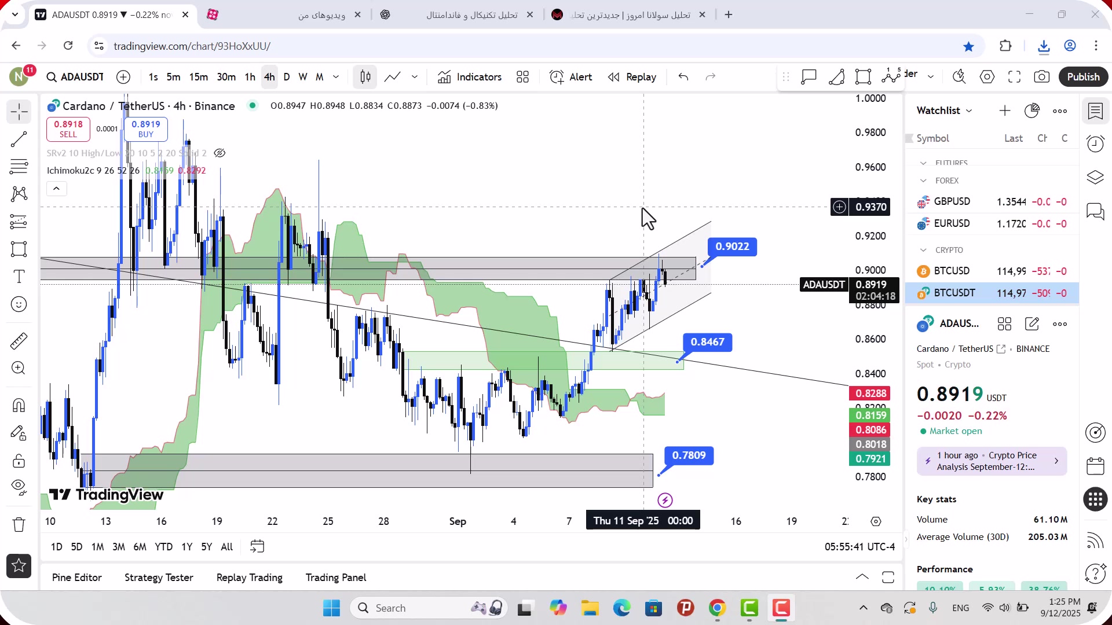Image resolution: width=1112 pixels, height=625 pixels.
Task: Select the D daily timeframe
Action: point(287,77)
